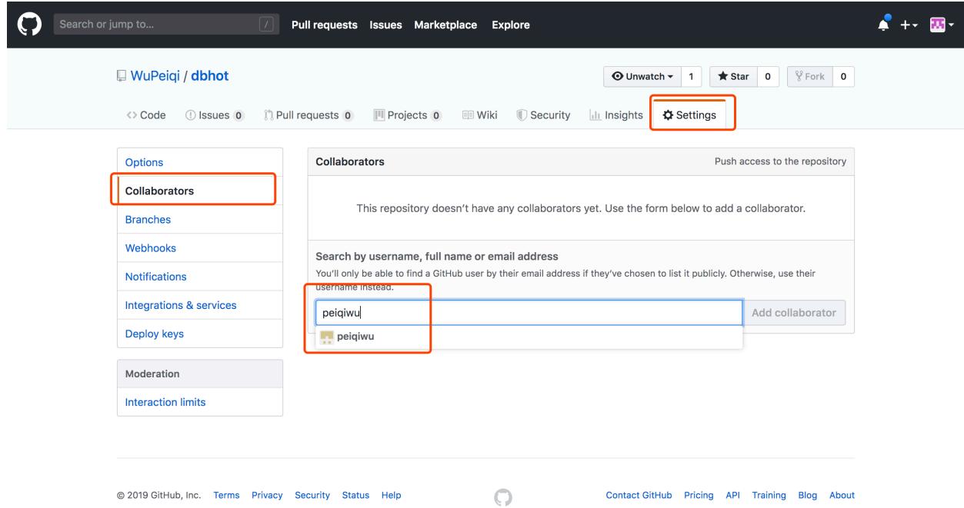Open Contact GitHub link

tap(639, 494)
